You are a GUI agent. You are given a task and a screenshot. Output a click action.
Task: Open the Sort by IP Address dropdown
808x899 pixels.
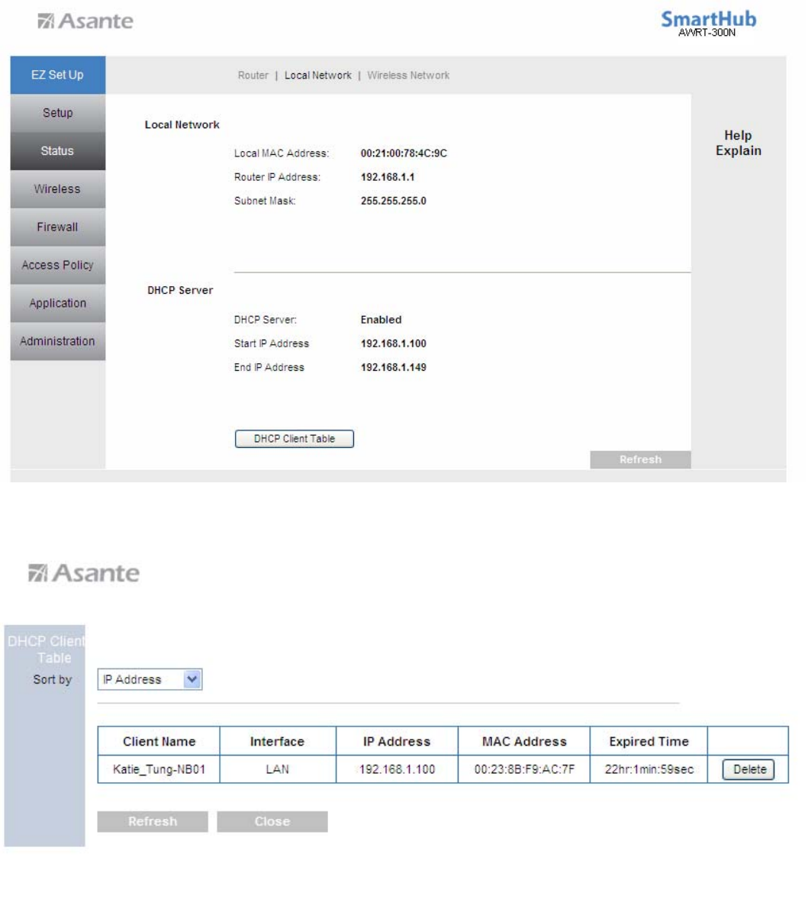(x=150, y=679)
